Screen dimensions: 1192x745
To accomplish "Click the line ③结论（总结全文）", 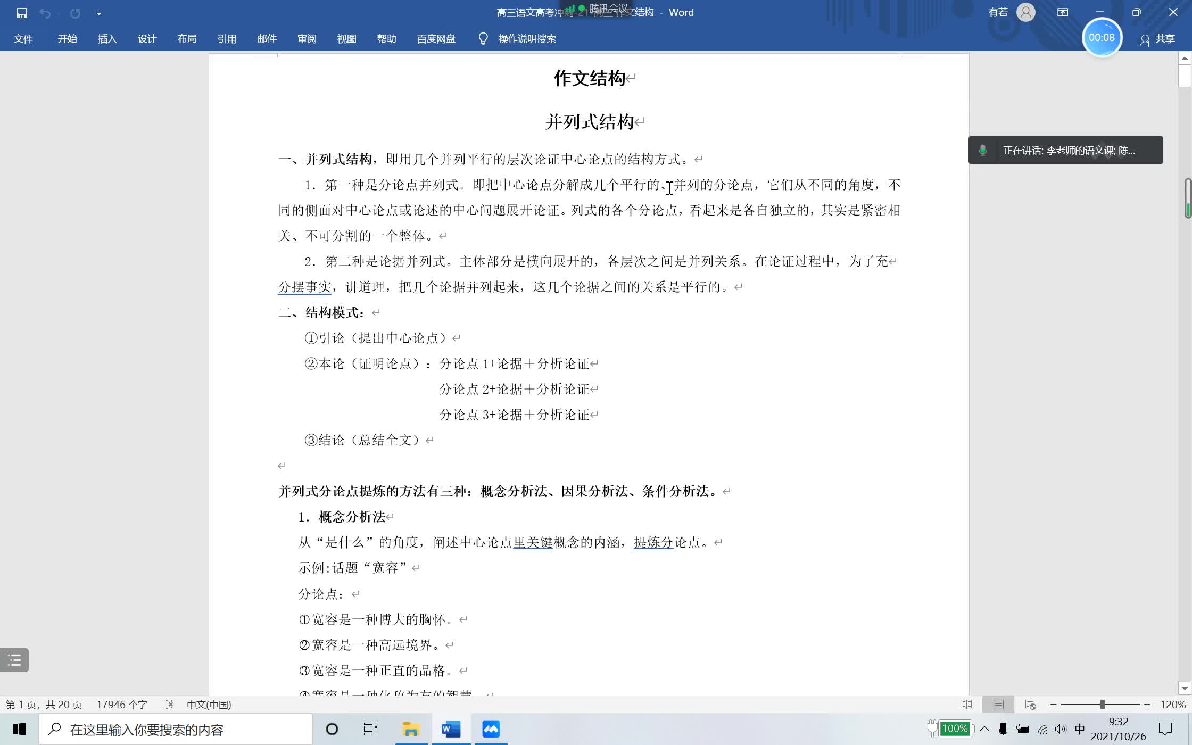I will point(363,440).
